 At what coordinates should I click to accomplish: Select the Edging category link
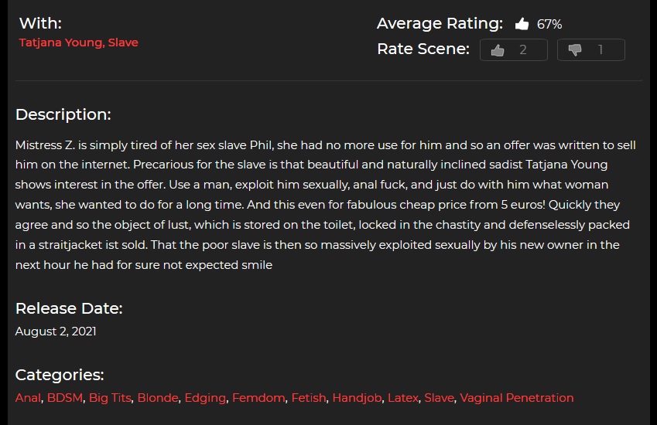pos(205,398)
